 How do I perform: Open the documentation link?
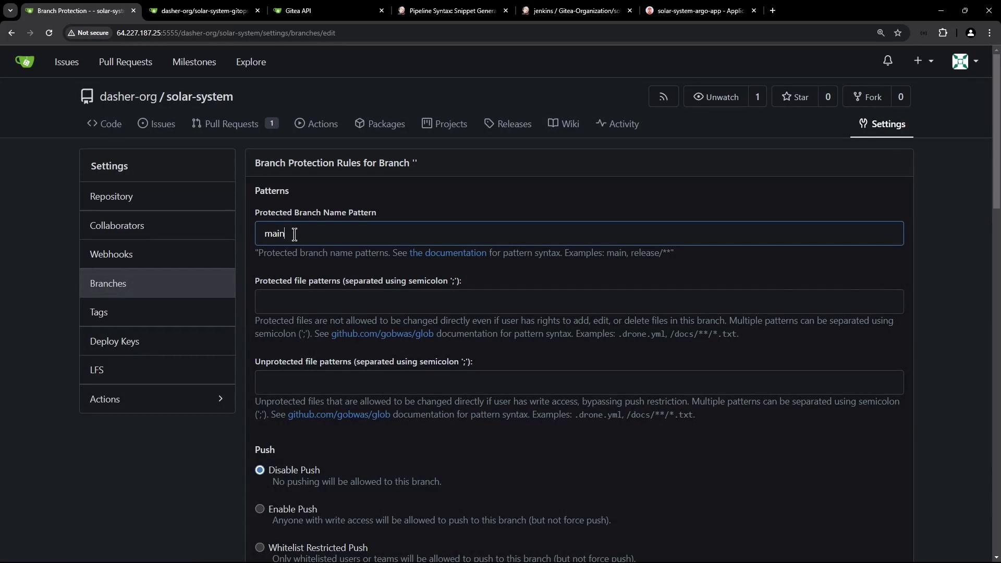tap(447, 253)
